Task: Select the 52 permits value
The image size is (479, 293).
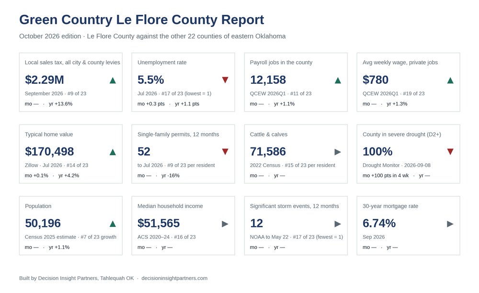Action: pyautogui.click(x=144, y=152)
